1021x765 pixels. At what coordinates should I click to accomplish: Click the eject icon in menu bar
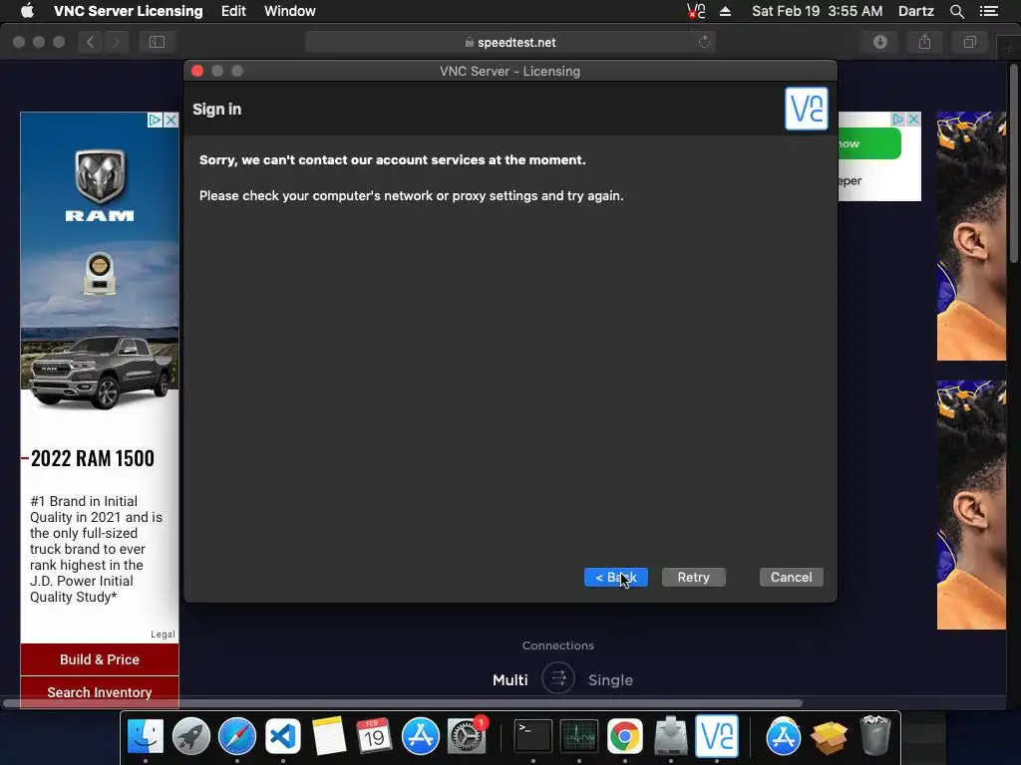(725, 11)
